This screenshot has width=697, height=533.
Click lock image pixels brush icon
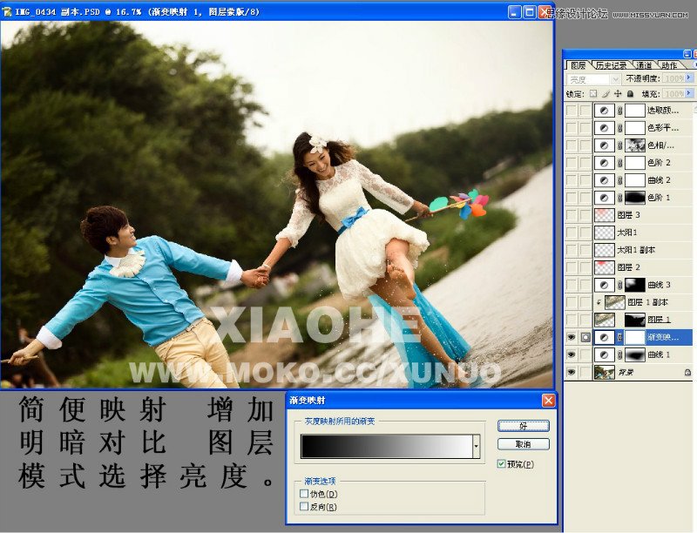pos(606,94)
